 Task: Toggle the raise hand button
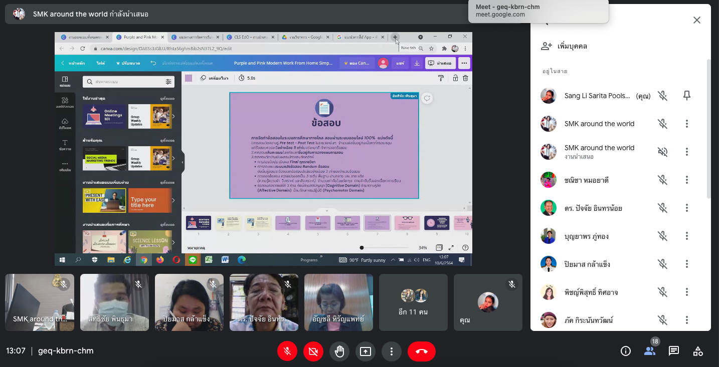339,351
